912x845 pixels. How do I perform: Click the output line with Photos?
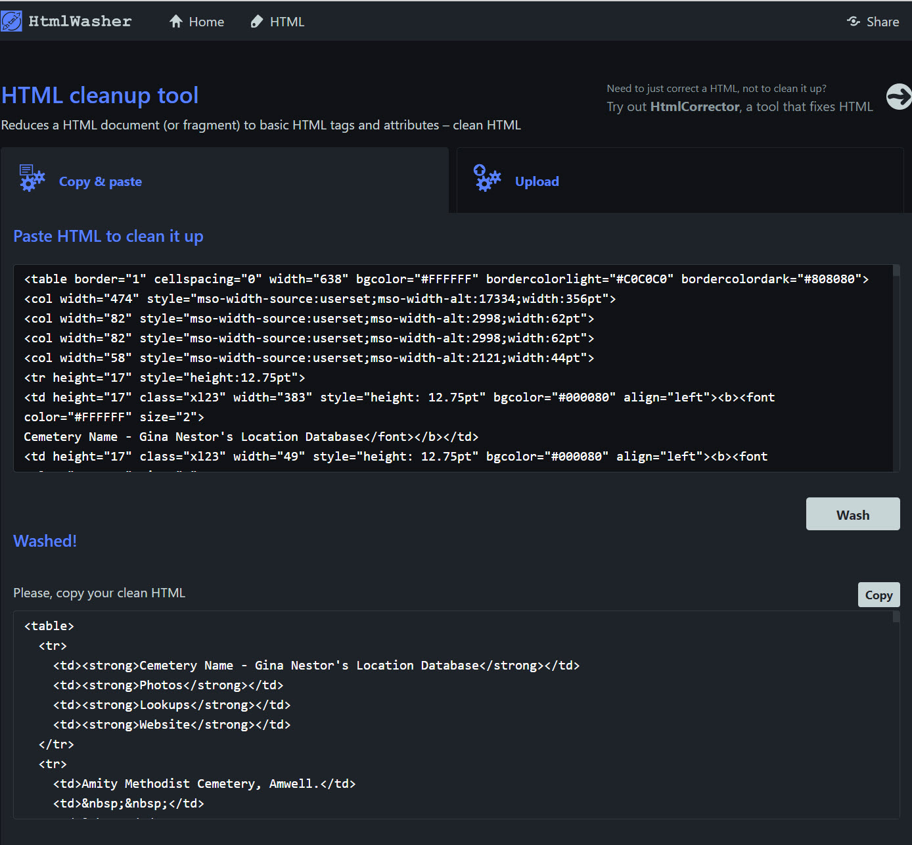[x=168, y=685]
